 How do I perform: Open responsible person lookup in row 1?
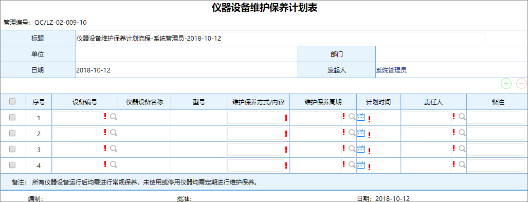[462, 117]
